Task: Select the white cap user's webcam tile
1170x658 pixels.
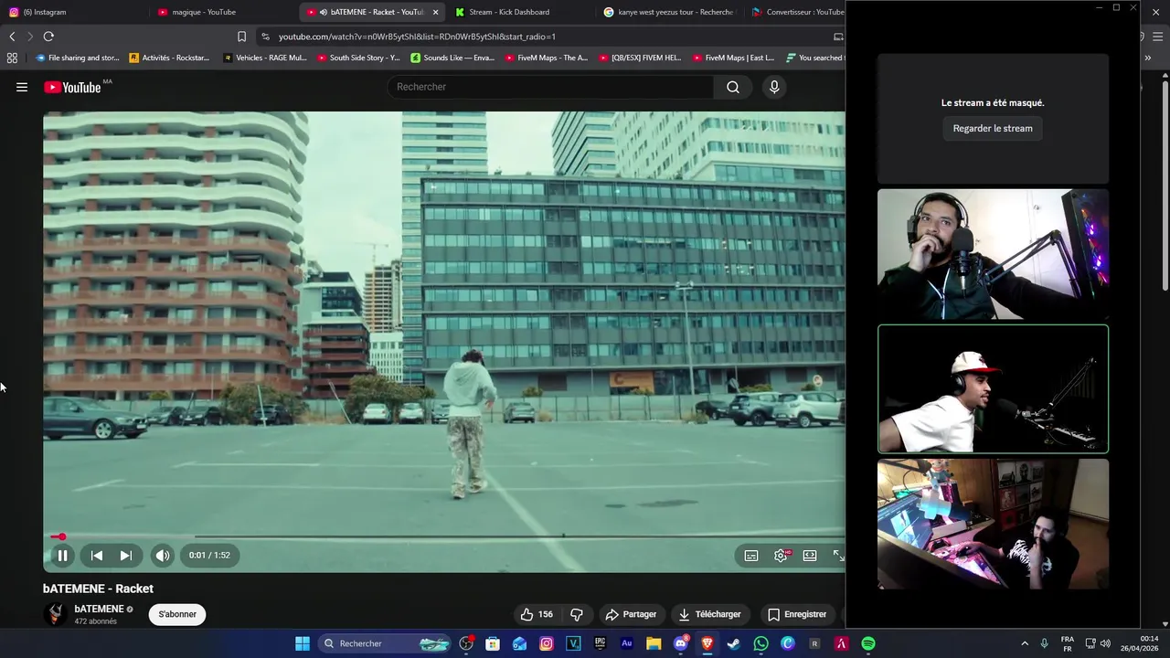Action: [993, 389]
